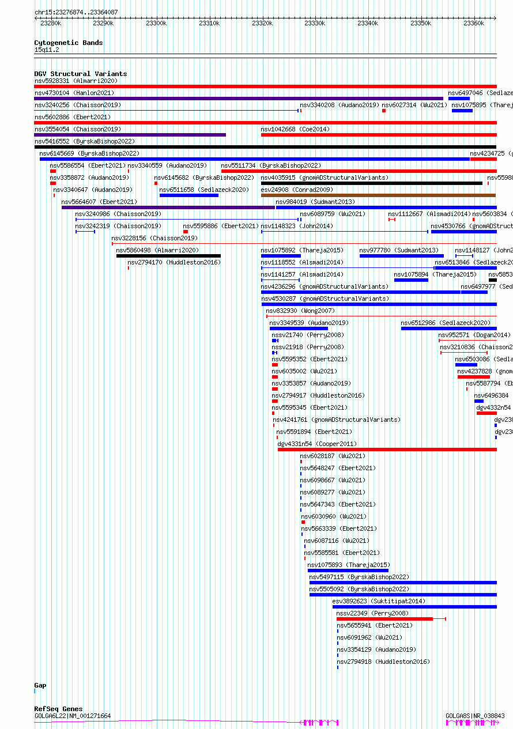Image resolution: width=513 pixels, height=729 pixels.
Task: Select the Gap track title
Action: click(40, 685)
